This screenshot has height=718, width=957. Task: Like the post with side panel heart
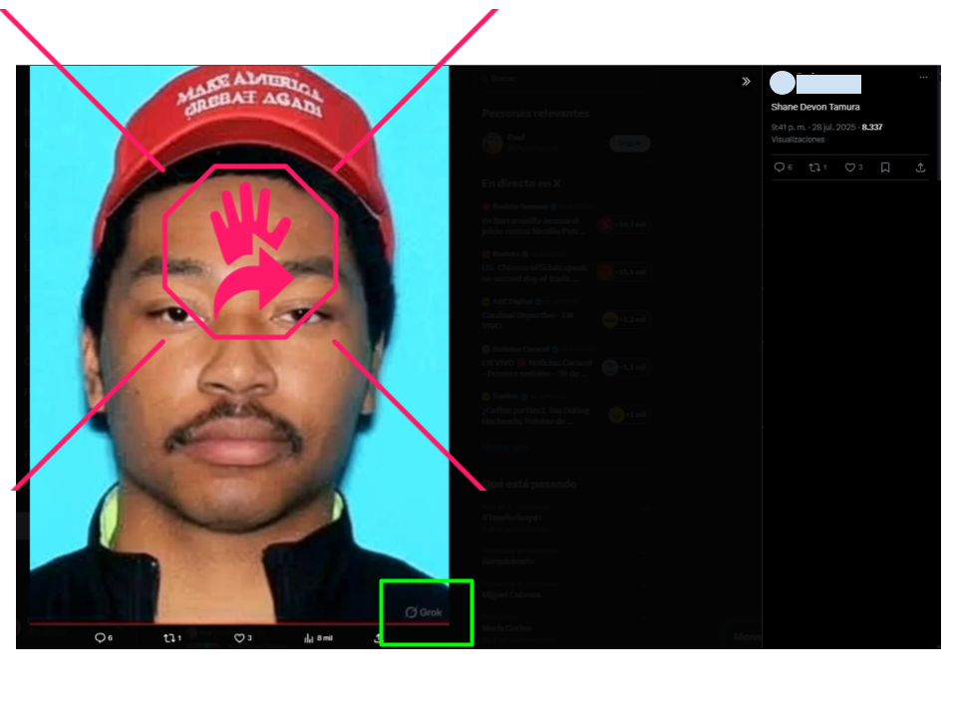coord(849,168)
